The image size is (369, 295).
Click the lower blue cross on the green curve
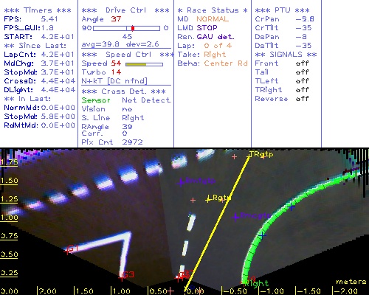click(262, 235)
